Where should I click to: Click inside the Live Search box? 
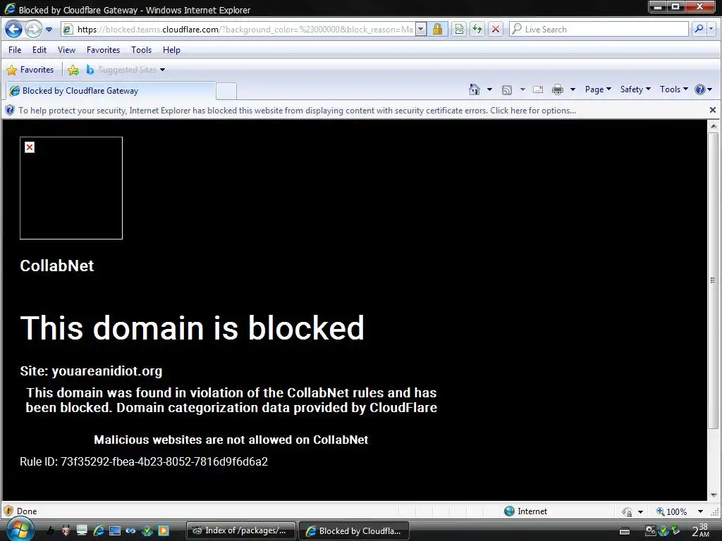[600, 30]
